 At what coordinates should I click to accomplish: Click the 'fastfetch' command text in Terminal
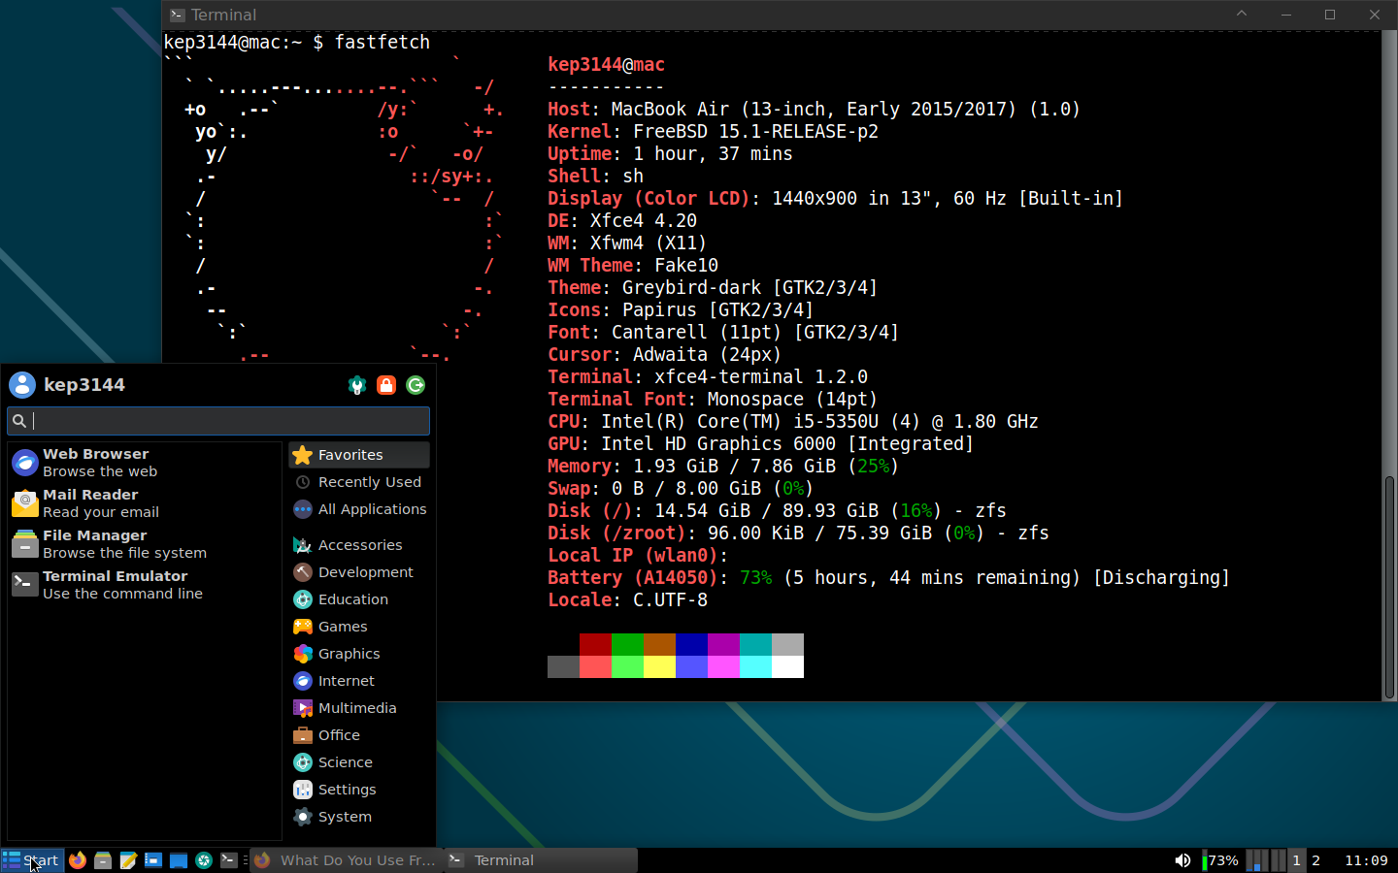pos(382,43)
